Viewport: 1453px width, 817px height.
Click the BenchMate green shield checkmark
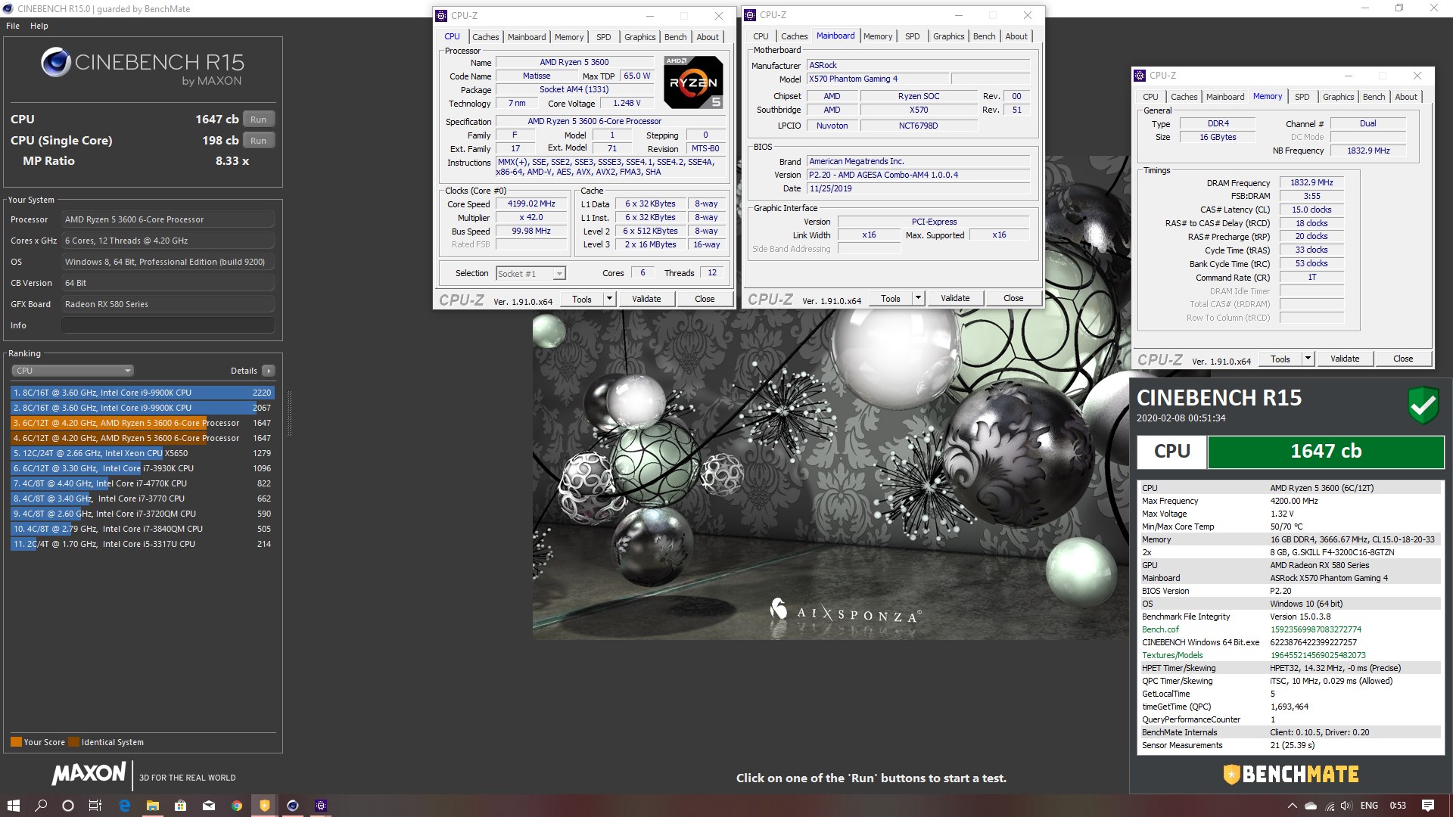(x=1423, y=406)
